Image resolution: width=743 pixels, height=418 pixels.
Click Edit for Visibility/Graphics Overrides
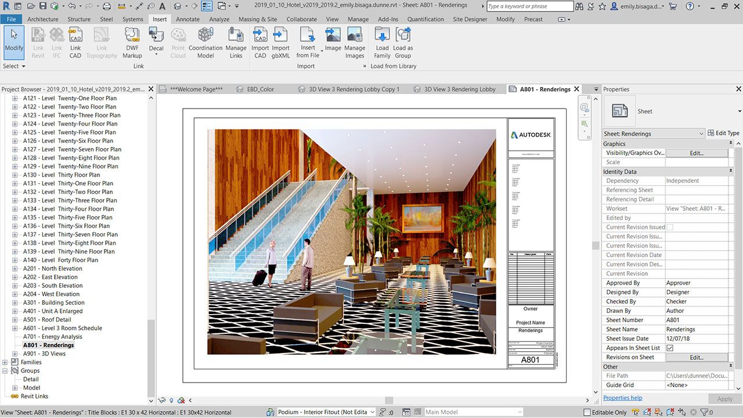pyautogui.click(x=697, y=153)
